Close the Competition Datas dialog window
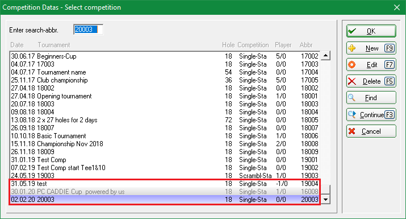Image resolution: width=406 pixels, height=219 pixels. (x=397, y=7)
